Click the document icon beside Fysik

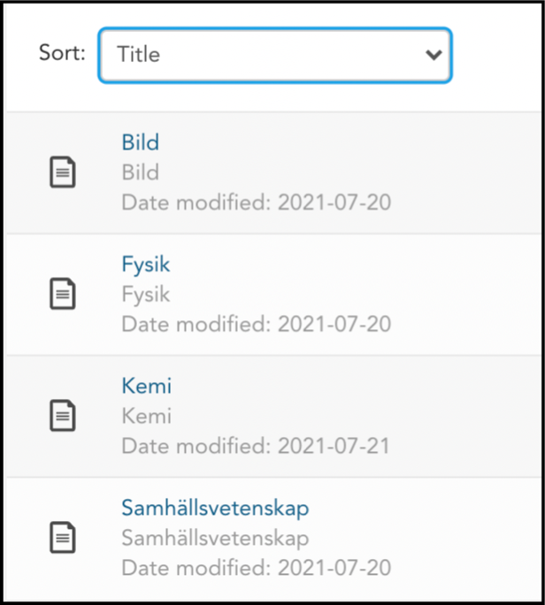tap(63, 294)
